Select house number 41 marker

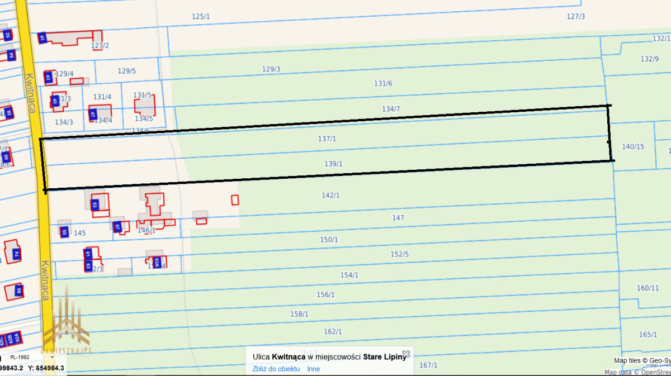pos(42,38)
